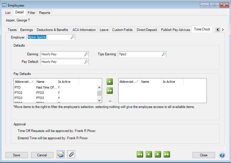The image size is (231, 163).
Task: Open the Reports tab
Action: pos(45,12)
